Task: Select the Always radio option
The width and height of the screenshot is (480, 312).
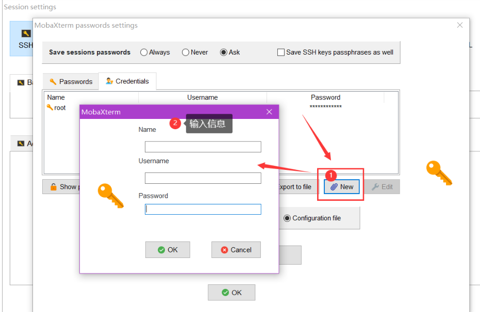Action: (155, 52)
